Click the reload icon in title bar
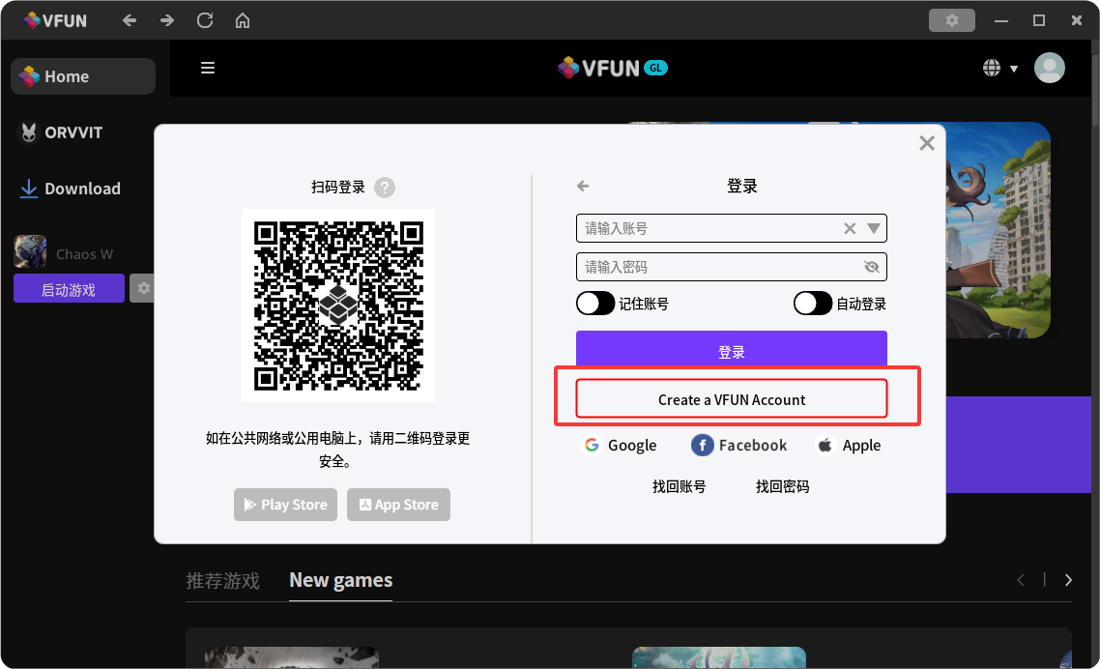Viewport: 1100px width, 669px height. pyautogui.click(x=205, y=20)
